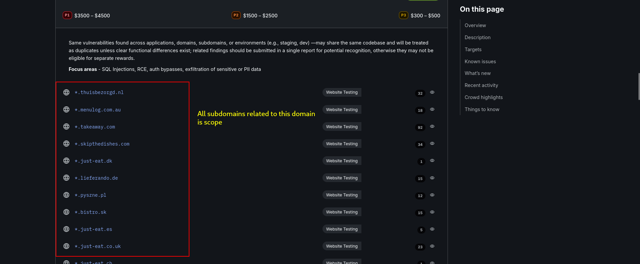Click Website Testing tag for just-eat.es
Viewport: 640px width, 264px height.
(342, 229)
